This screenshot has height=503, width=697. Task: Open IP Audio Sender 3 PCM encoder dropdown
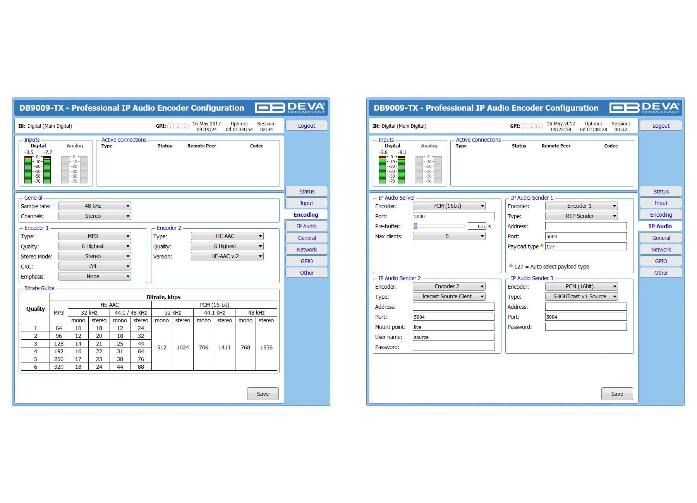click(x=582, y=286)
